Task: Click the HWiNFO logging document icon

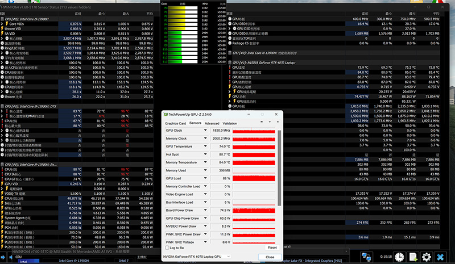Action: tap(413, 257)
